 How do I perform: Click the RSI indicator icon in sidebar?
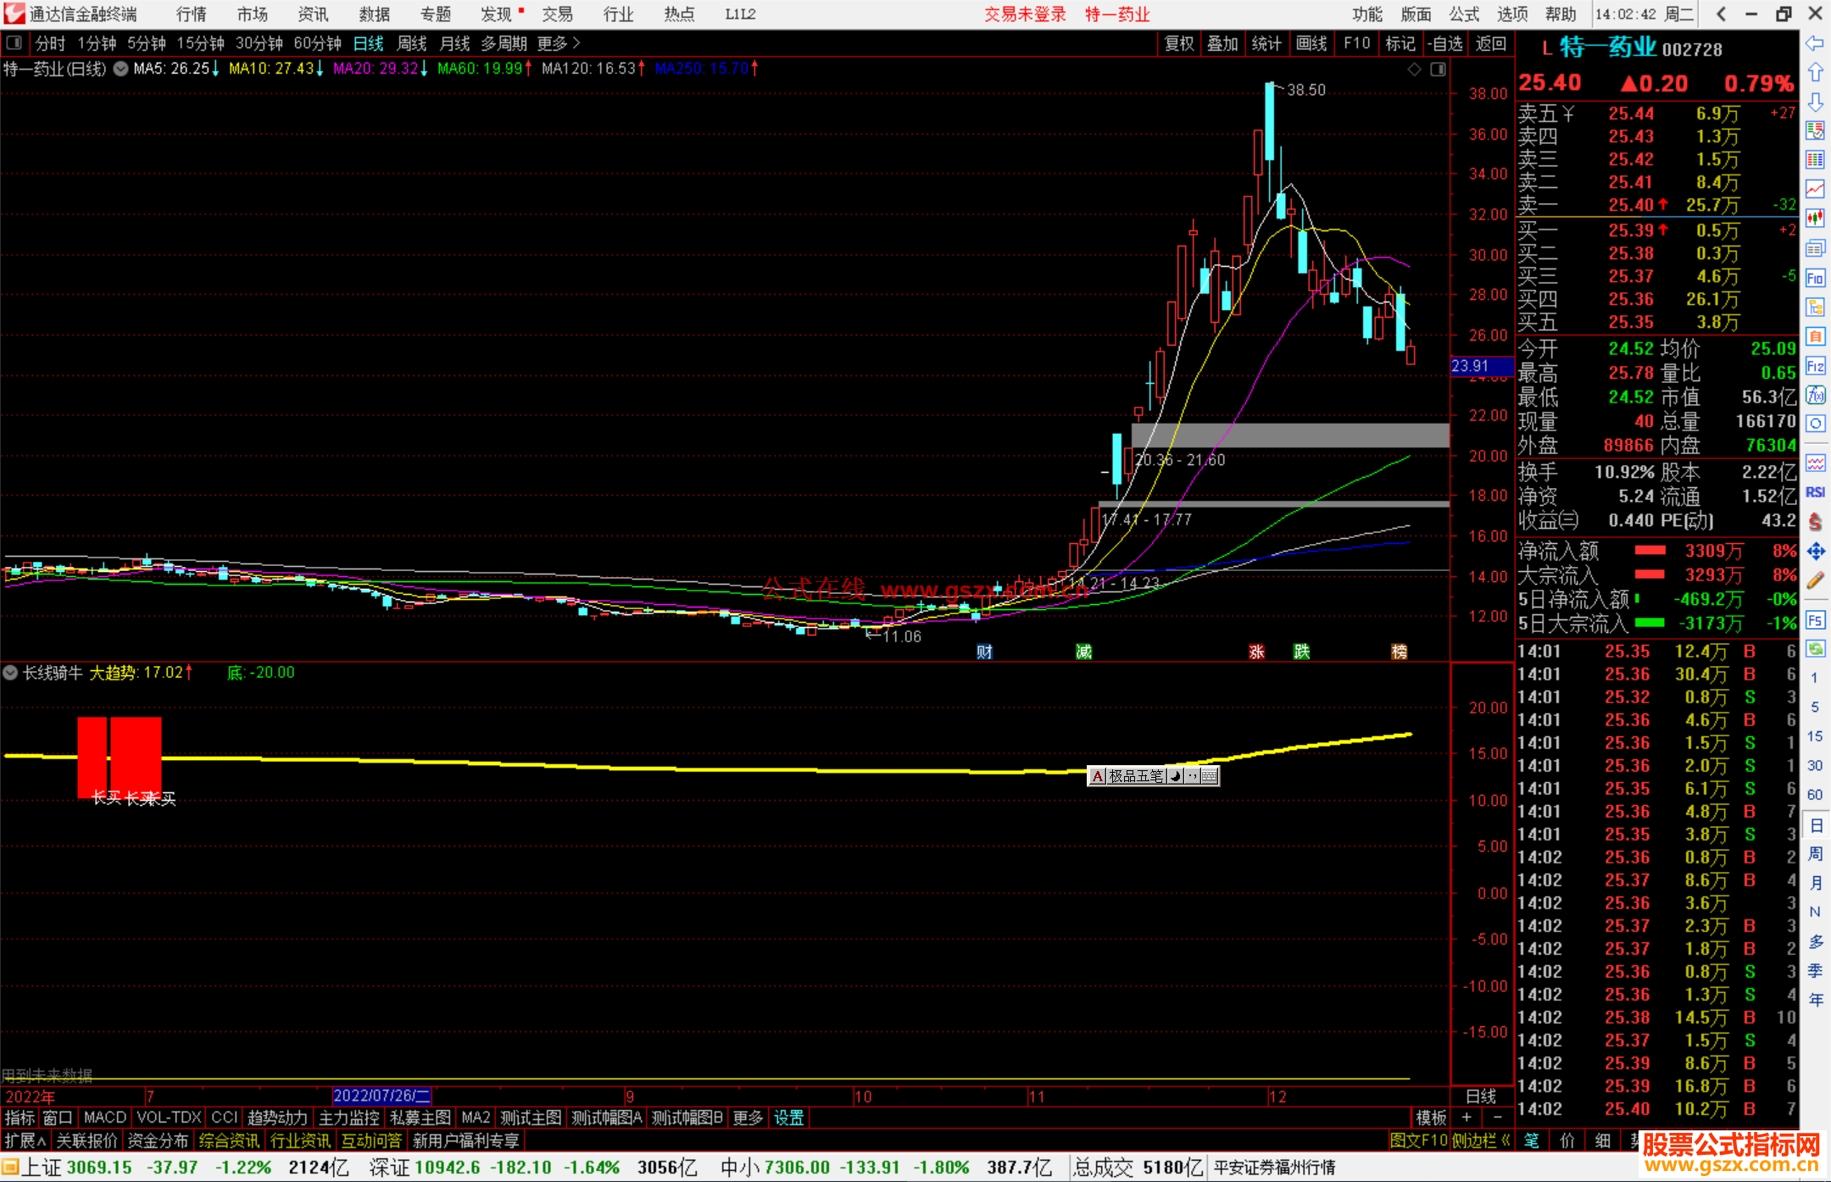pos(1815,492)
